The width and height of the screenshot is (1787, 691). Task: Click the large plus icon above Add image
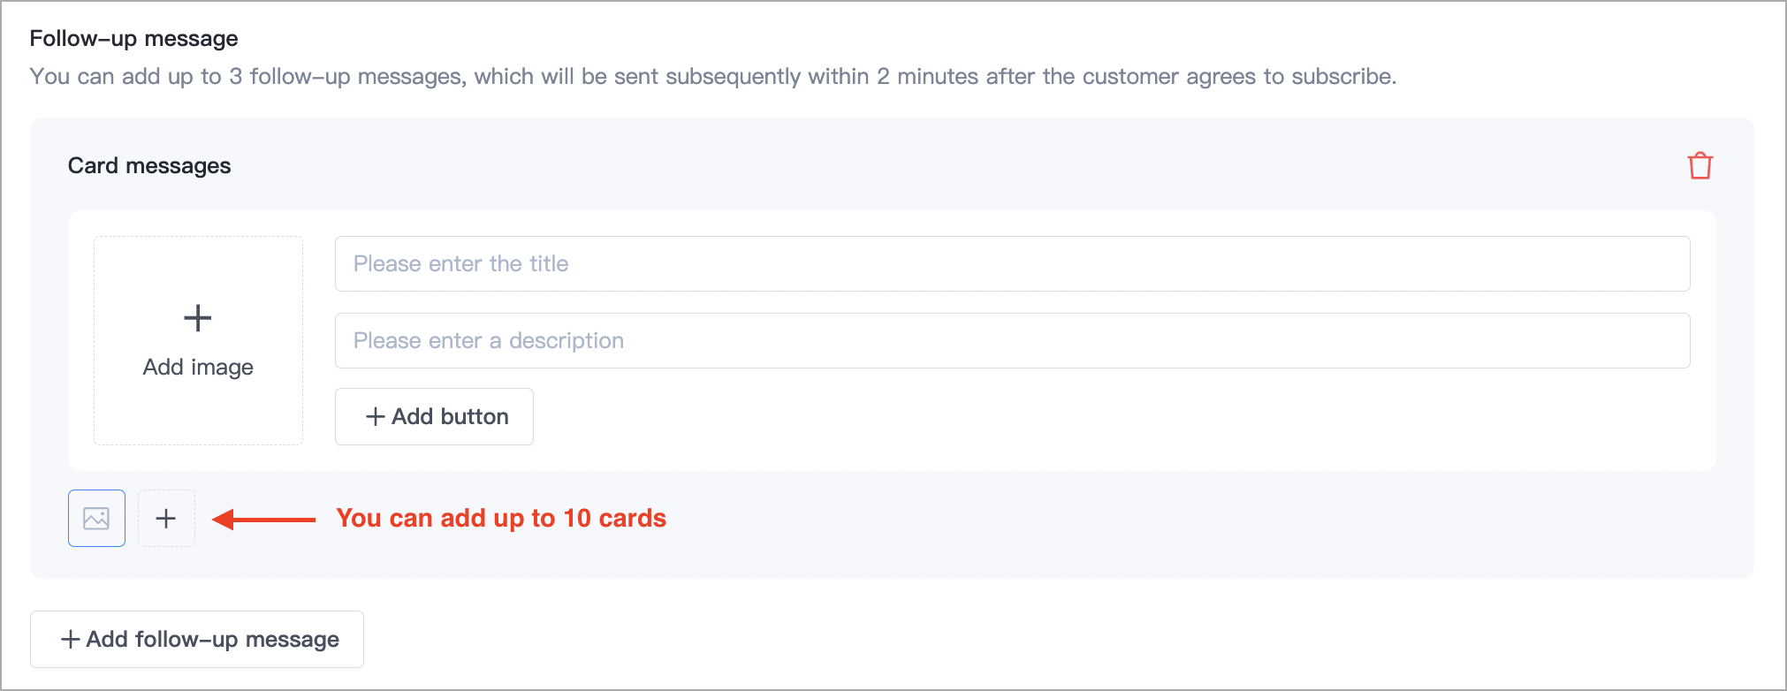coord(198,318)
